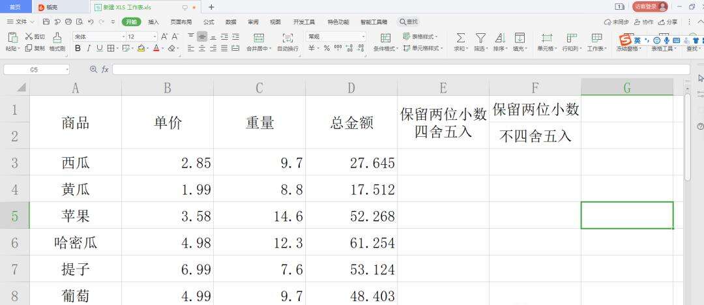
Task: Click the Rows and Columns (行和列) icon
Action: pos(572,37)
